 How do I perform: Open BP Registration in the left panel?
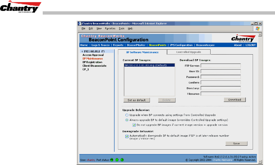click(92, 62)
